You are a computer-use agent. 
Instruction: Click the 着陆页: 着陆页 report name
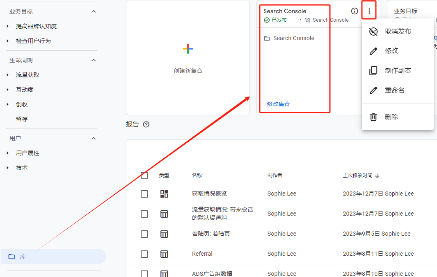211,234
